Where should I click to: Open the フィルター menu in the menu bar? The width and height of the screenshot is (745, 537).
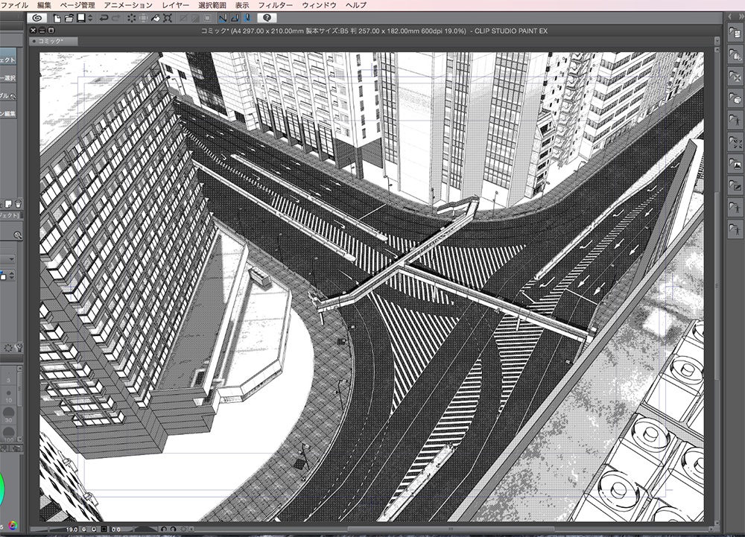(276, 4)
